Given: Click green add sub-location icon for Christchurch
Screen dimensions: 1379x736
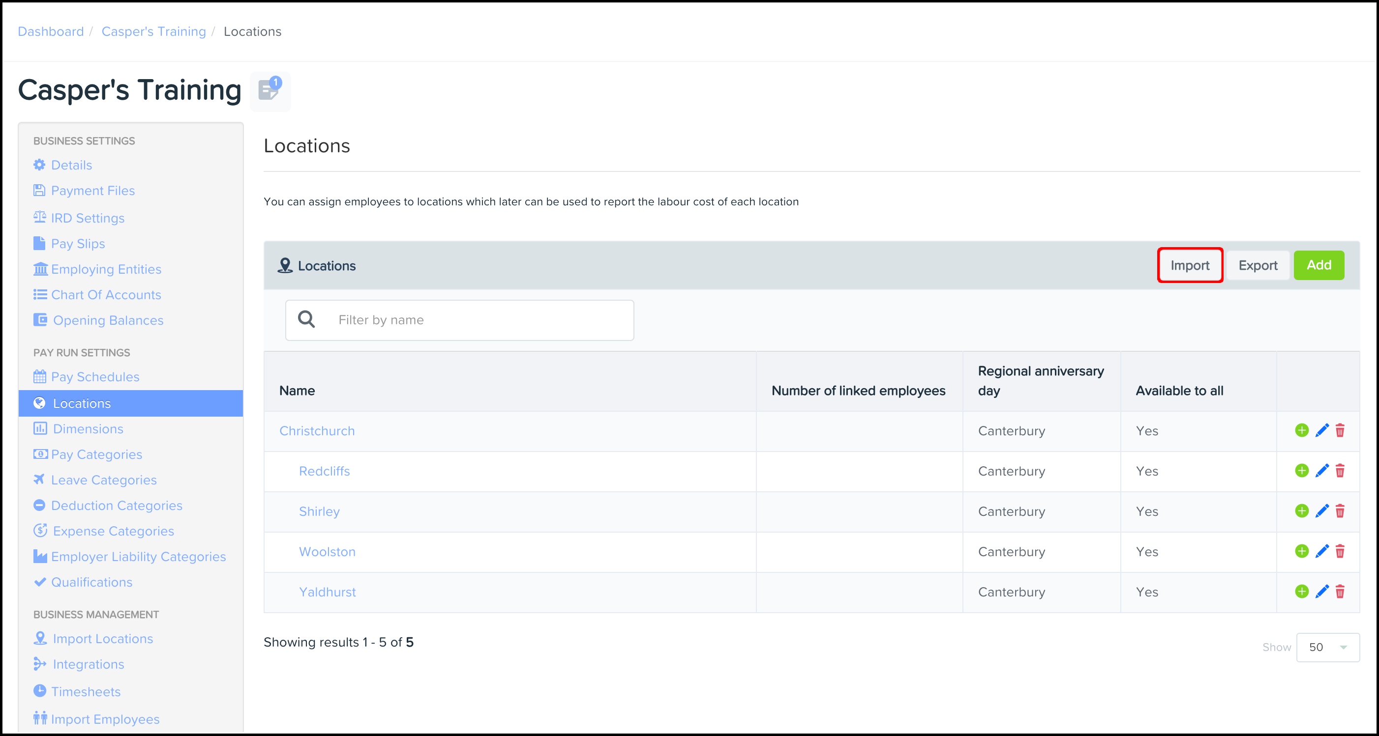Looking at the screenshot, I should (x=1301, y=430).
